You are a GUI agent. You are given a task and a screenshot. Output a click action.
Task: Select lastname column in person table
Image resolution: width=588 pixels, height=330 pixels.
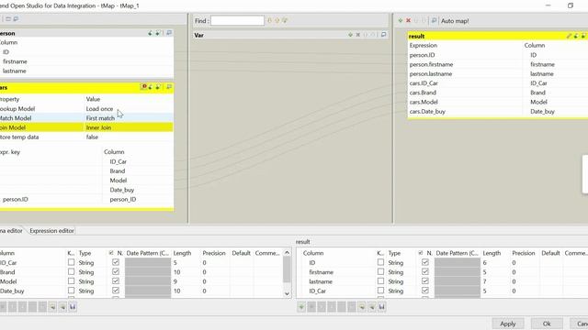click(x=15, y=71)
